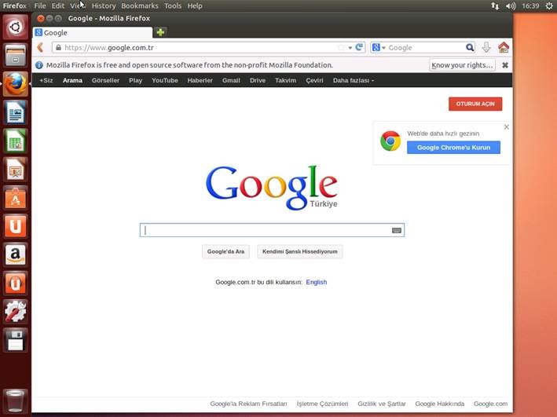The height and width of the screenshot is (417, 557).
Task: Open the Files manager in the launcher
Action: 15,56
